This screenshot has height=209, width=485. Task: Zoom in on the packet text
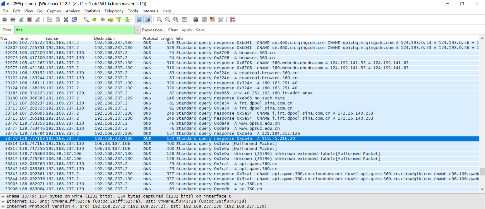click(x=159, y=20)
